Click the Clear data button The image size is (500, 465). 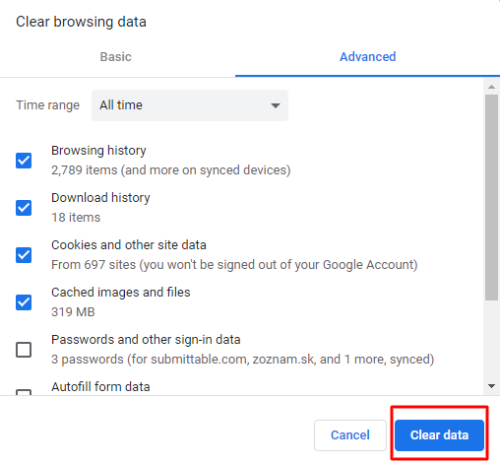[439, 435]
